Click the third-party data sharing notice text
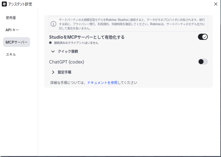221x157 pixels. 132,24
